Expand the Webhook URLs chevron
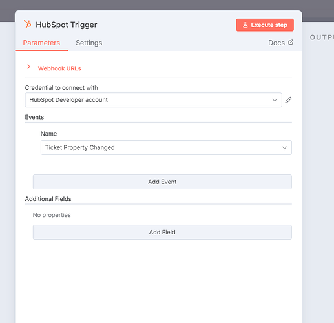This screenshot has height=323, width=334. (x=28, y=67)
